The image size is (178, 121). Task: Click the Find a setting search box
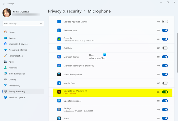click(23, 23)
